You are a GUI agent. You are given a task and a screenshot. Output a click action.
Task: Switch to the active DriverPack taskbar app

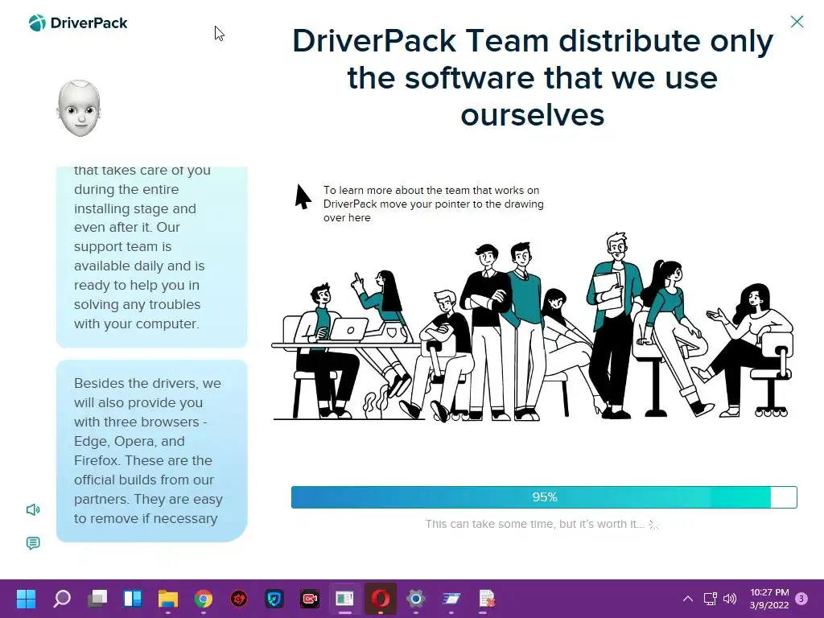click(x=344, y=599)
